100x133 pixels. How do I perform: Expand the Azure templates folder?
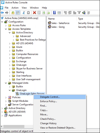pos(10,47)
